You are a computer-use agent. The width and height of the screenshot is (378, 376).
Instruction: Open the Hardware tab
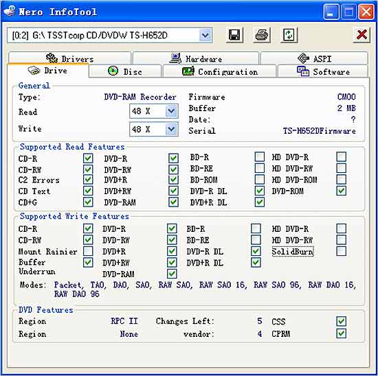click(196, 58)
